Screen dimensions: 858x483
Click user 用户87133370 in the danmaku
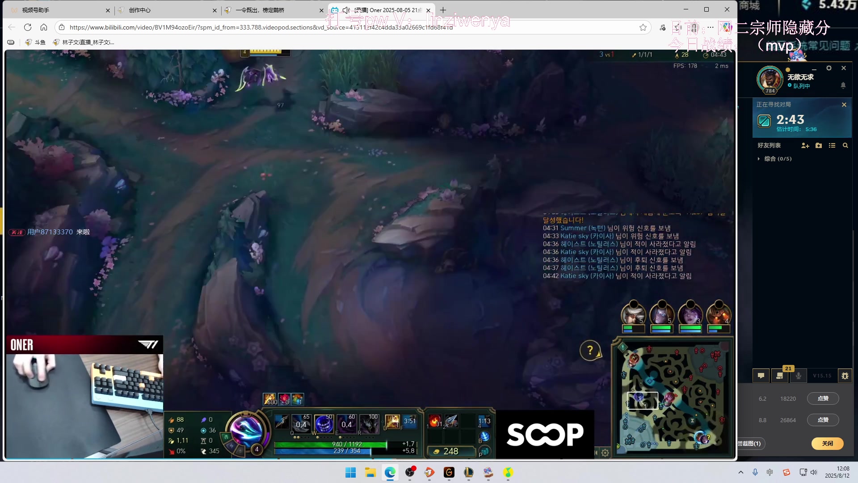(x=50, y=232)
